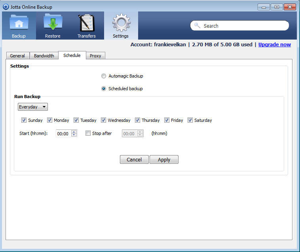
Task: Open the Transfers clipboard icon
Action: (87, 23)
